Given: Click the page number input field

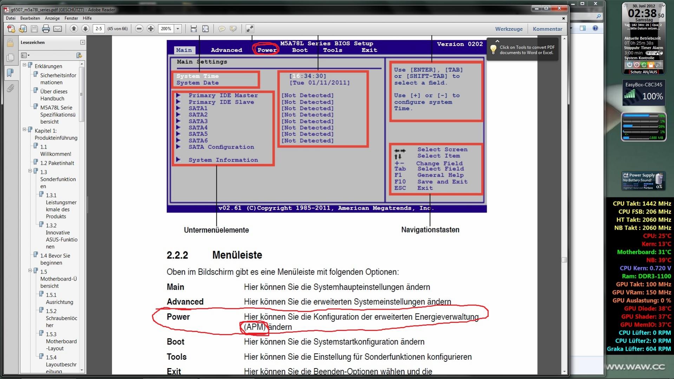Looking at the screenshot, I should tap(99, 29).
